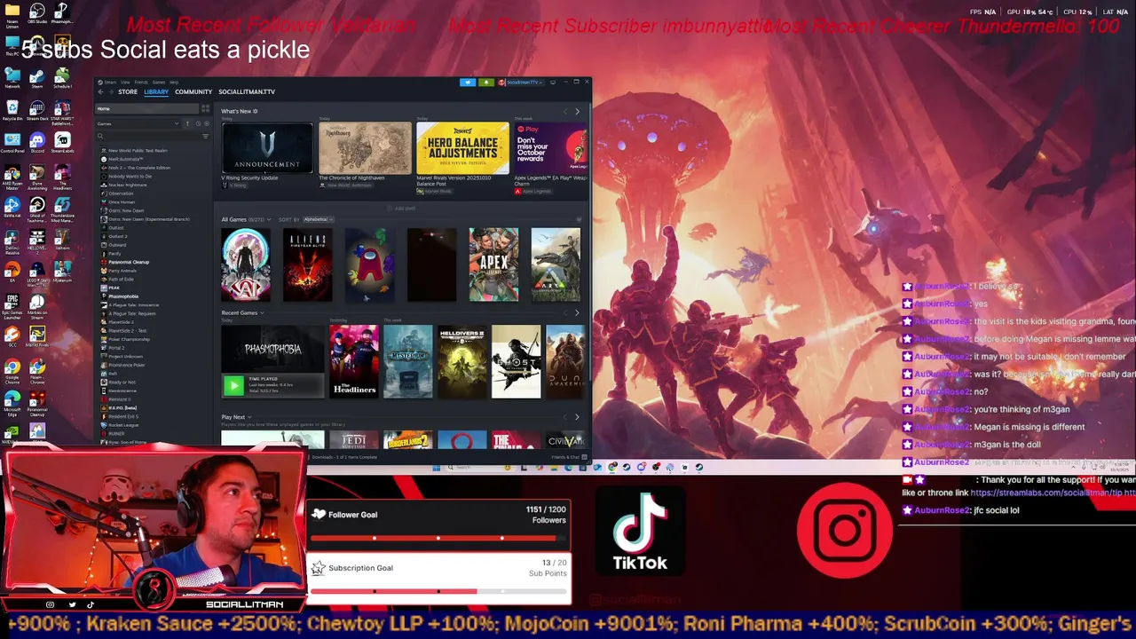1136x639 pixels.
Task: Go back with Steam's back arrow
Action: [x=100, y=91]
